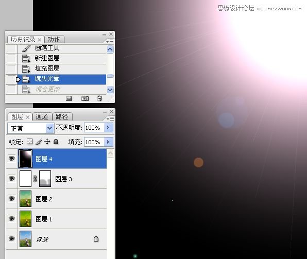This screenshot has width=307, height=259.
Task: Hide the 图层 4 layer visibility eye
Action: pyautogui.click(x=11, y=158)
